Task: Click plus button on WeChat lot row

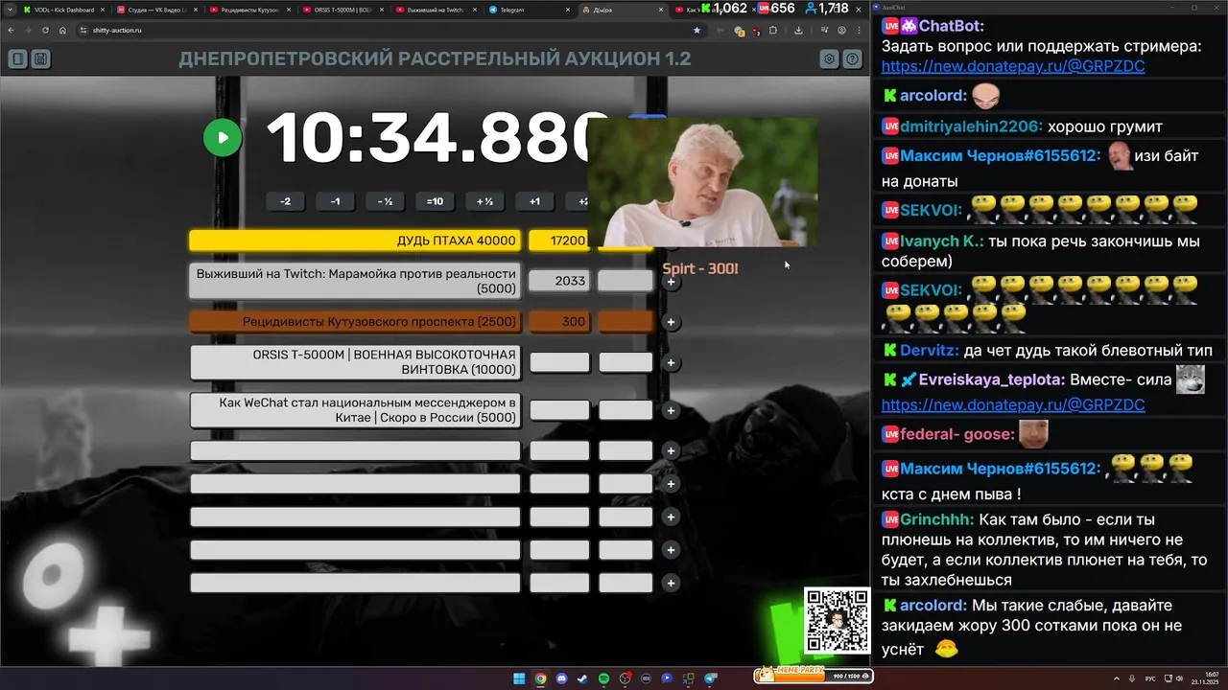Action: (671, 411)
